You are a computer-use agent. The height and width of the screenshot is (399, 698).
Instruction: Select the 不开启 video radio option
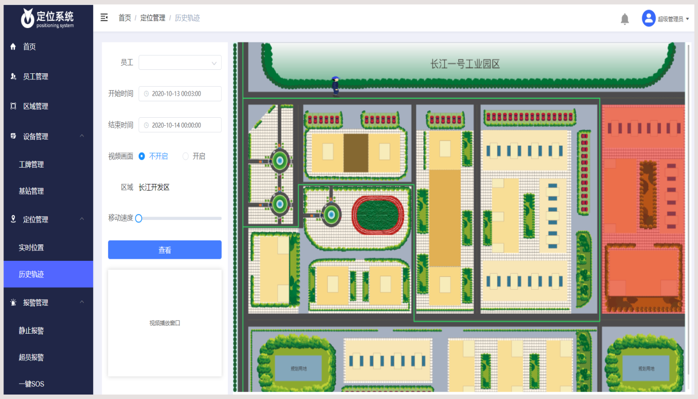(x=142, y=156)
